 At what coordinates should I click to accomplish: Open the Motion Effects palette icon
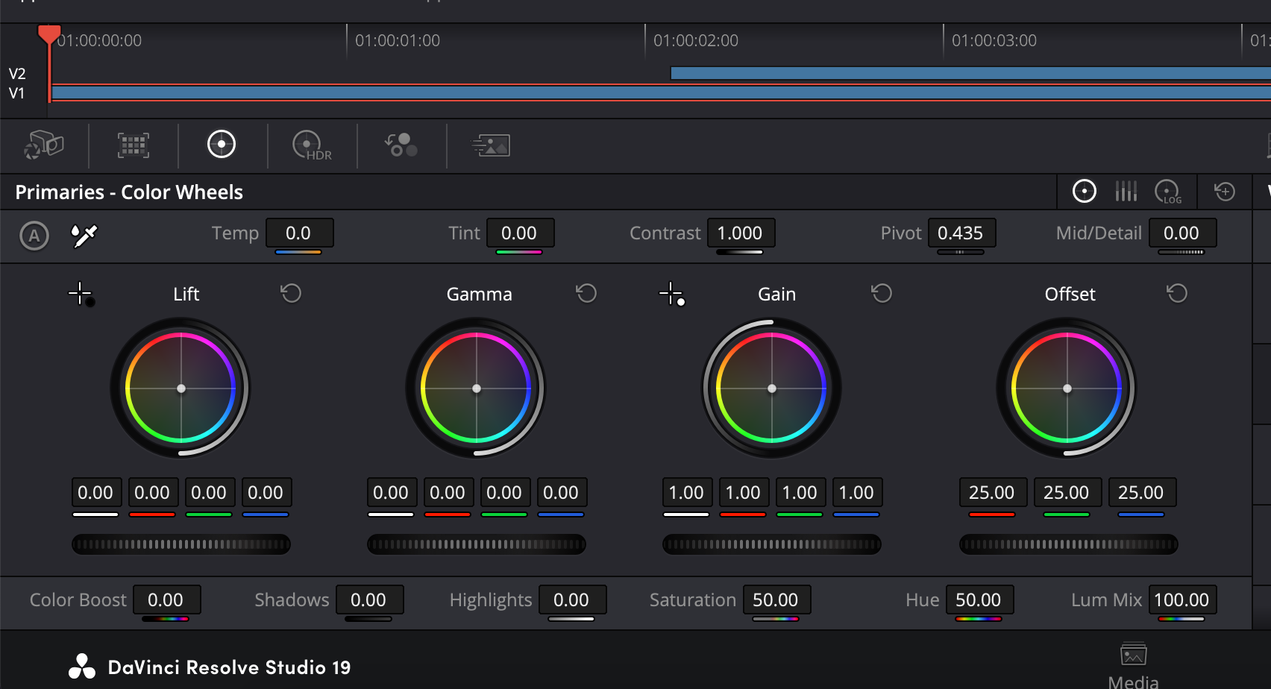tap(491, 145)
